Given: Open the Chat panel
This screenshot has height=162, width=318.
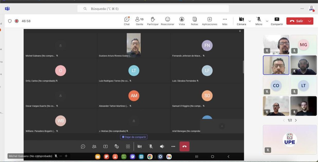Looking at the screenshot, I should [x=127, y=21].
